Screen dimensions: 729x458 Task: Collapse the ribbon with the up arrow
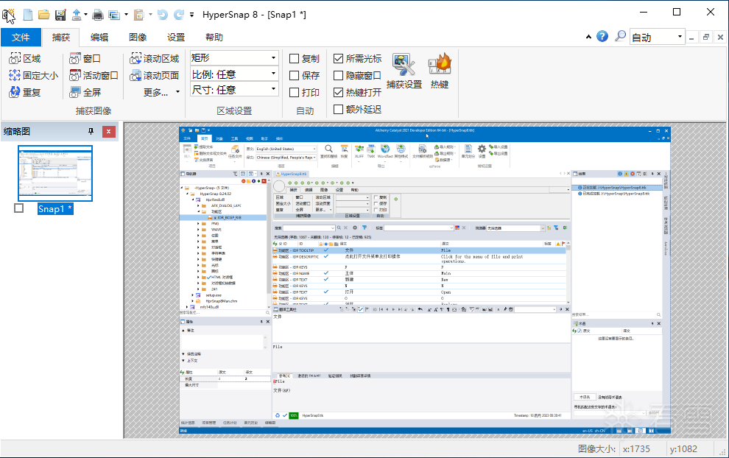(x=588, y=37)
